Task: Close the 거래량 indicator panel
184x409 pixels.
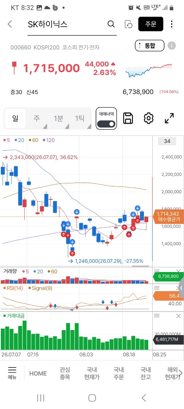Action: click(178, 271)
